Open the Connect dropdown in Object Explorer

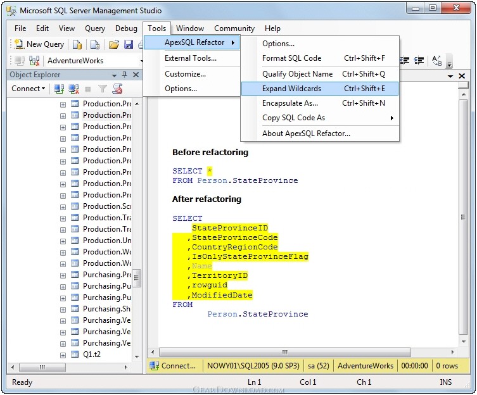[x=29, y=89]
